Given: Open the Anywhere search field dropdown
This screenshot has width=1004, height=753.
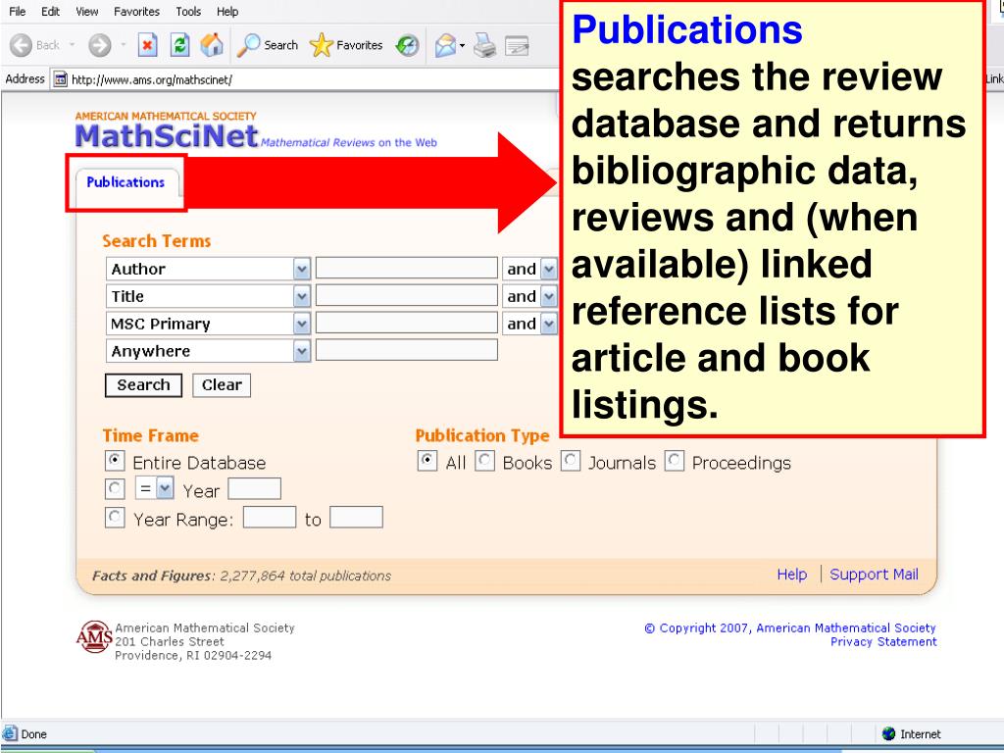Looking at the screenshot, I should coord(302,351).
